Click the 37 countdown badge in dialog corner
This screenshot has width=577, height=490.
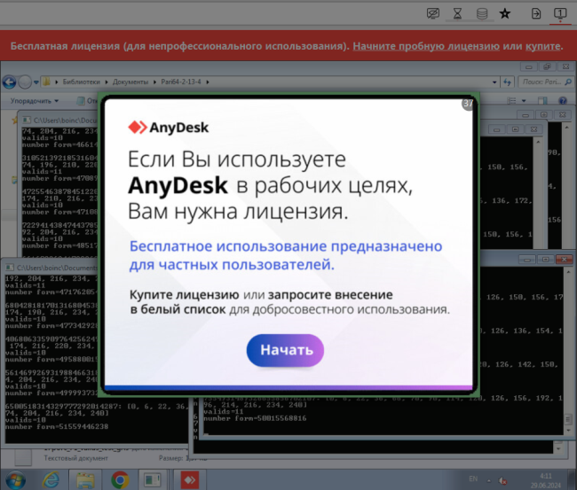tap(468, 104)
